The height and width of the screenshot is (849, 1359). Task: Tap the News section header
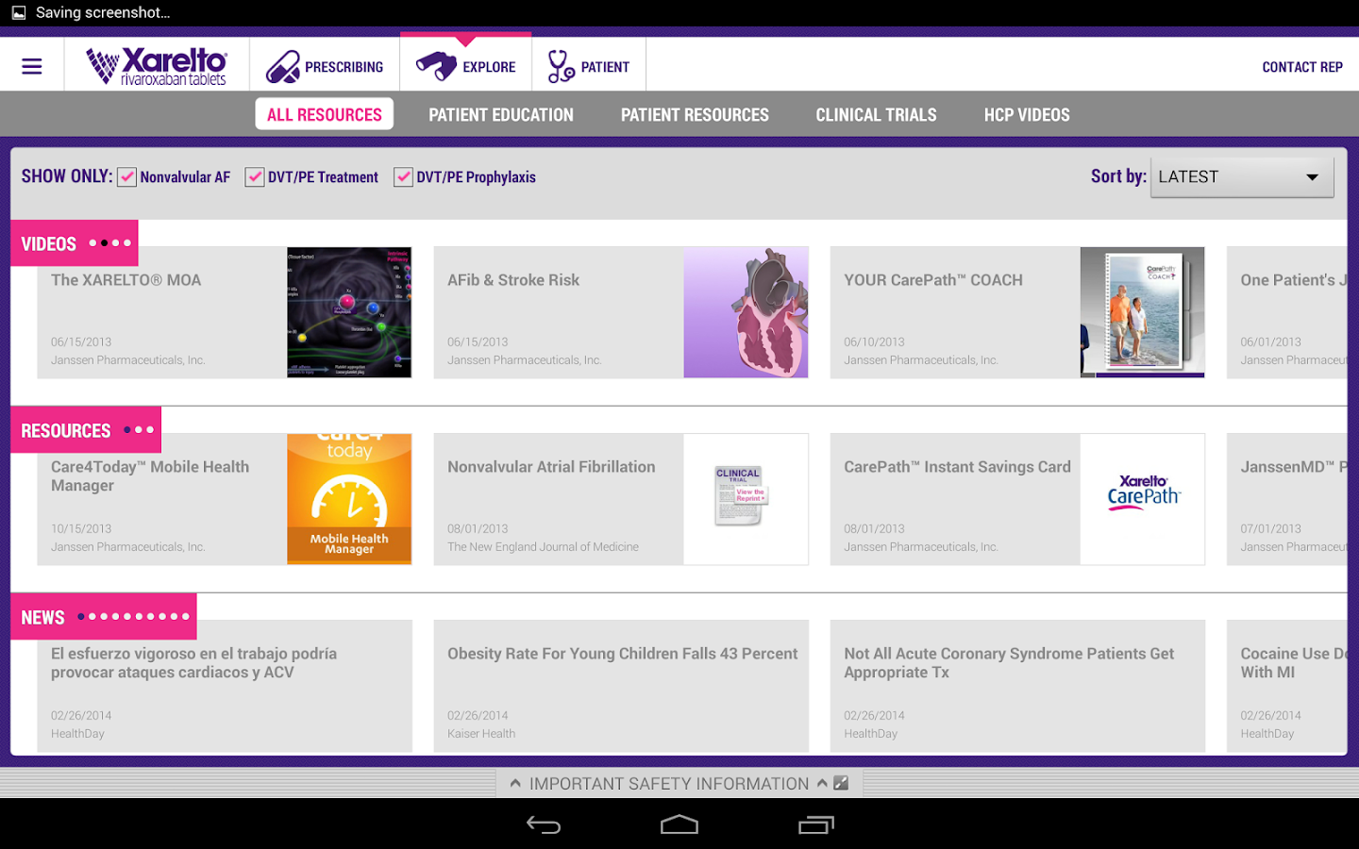(x=104, y=617)
